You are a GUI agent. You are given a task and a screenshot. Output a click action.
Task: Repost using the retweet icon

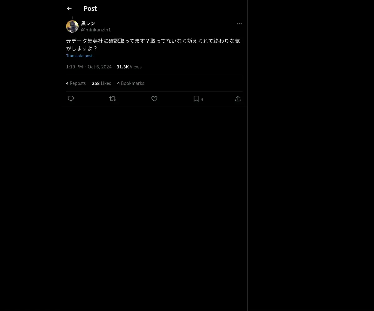point(113,99)
